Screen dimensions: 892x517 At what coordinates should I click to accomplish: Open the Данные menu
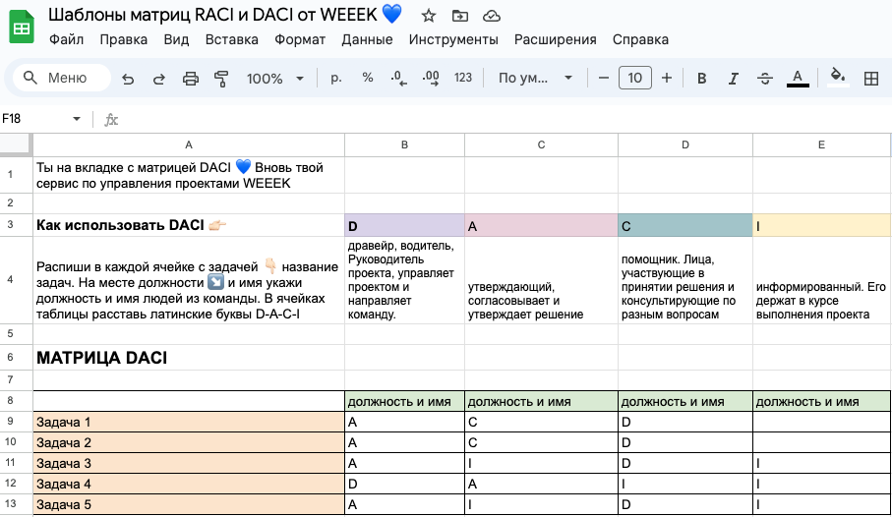(x=367, y=40)
